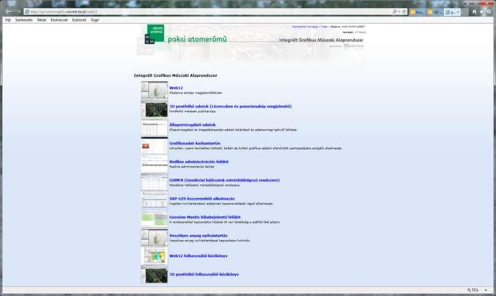Click the Index link in the header

(x=324, y=27)
